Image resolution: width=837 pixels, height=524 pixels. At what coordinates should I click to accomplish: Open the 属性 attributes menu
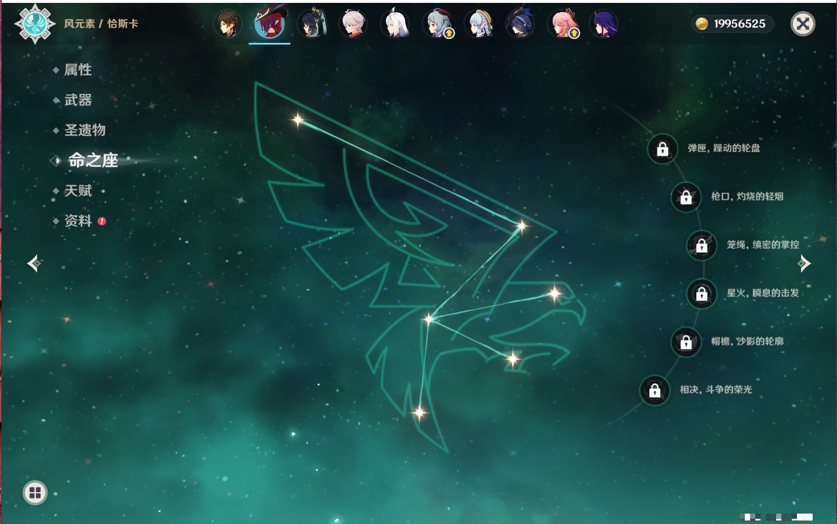click(x=78, y=70)
